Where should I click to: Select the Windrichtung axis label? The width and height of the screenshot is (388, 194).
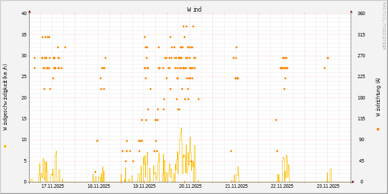point(378,97)
